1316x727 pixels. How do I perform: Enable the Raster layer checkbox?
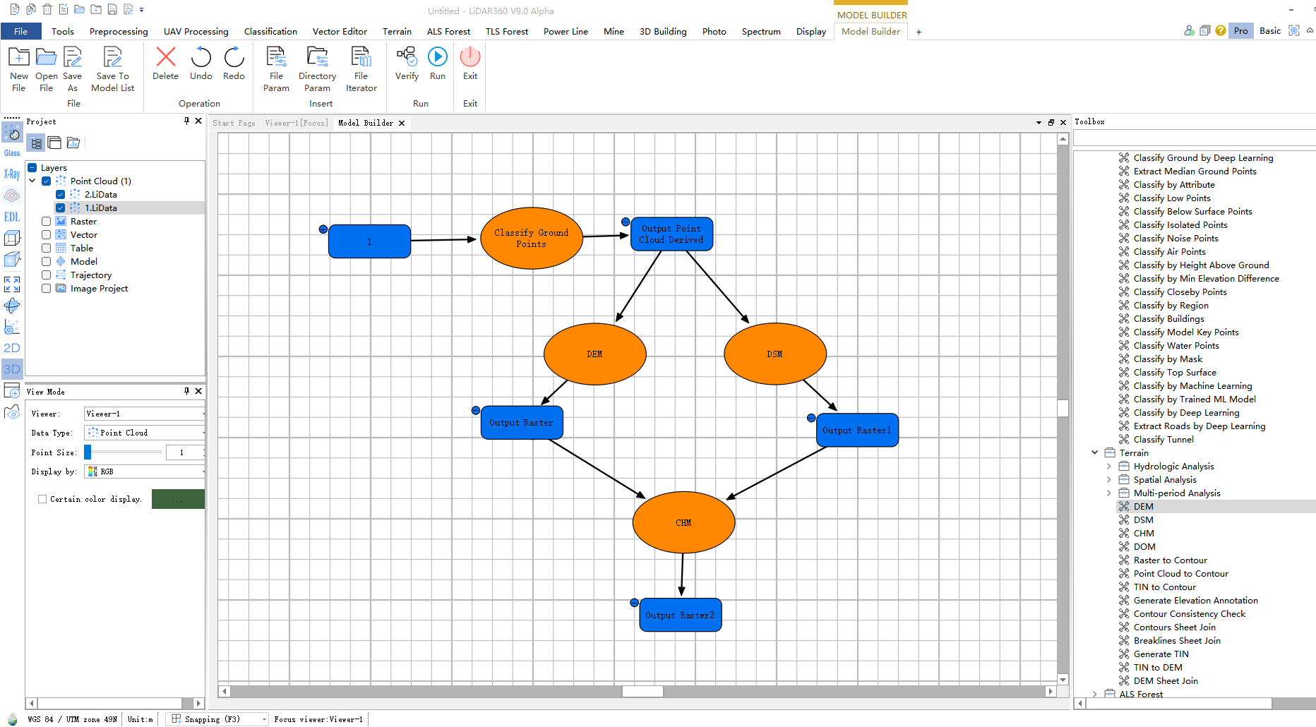click(46, 222)
